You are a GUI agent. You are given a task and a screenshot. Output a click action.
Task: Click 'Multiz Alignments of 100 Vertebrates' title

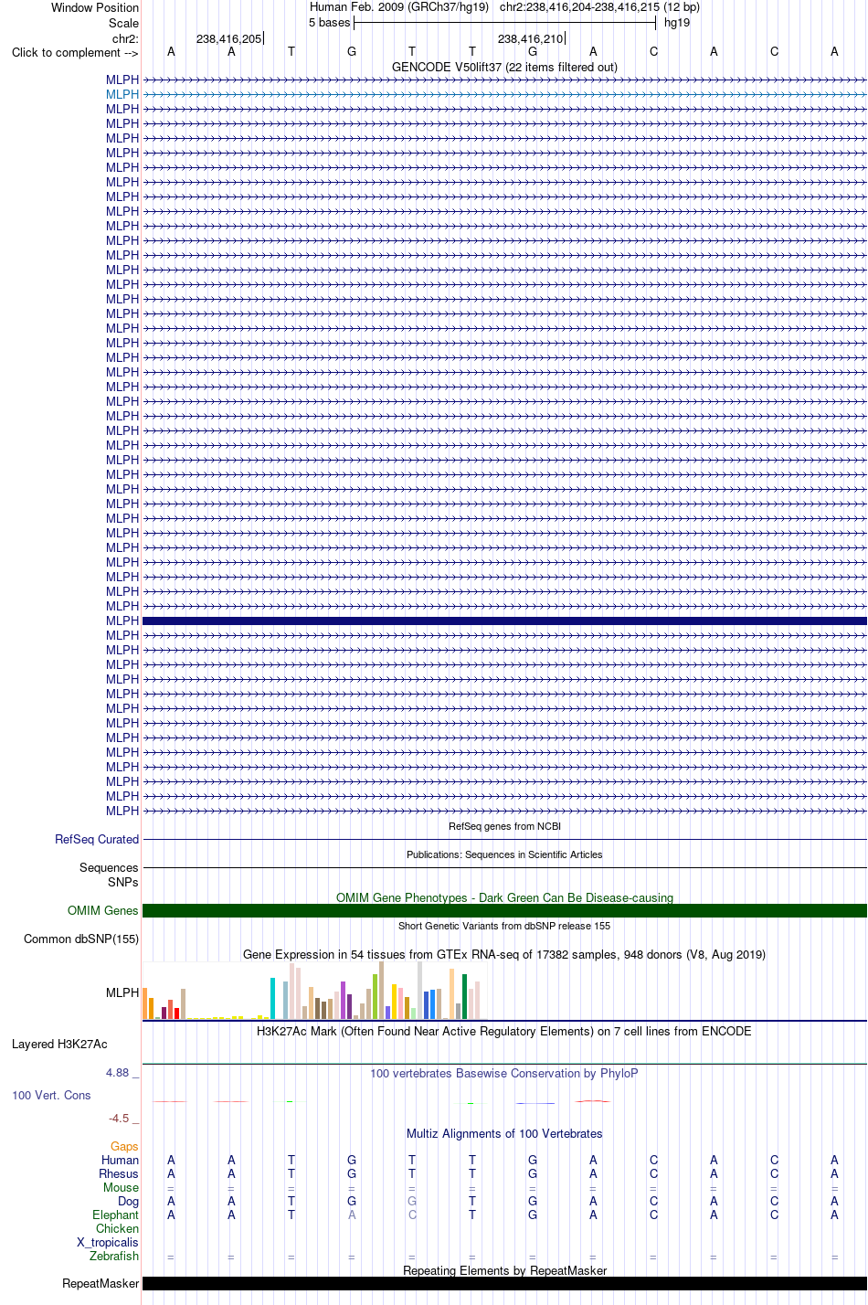[x=504, y=1133]
